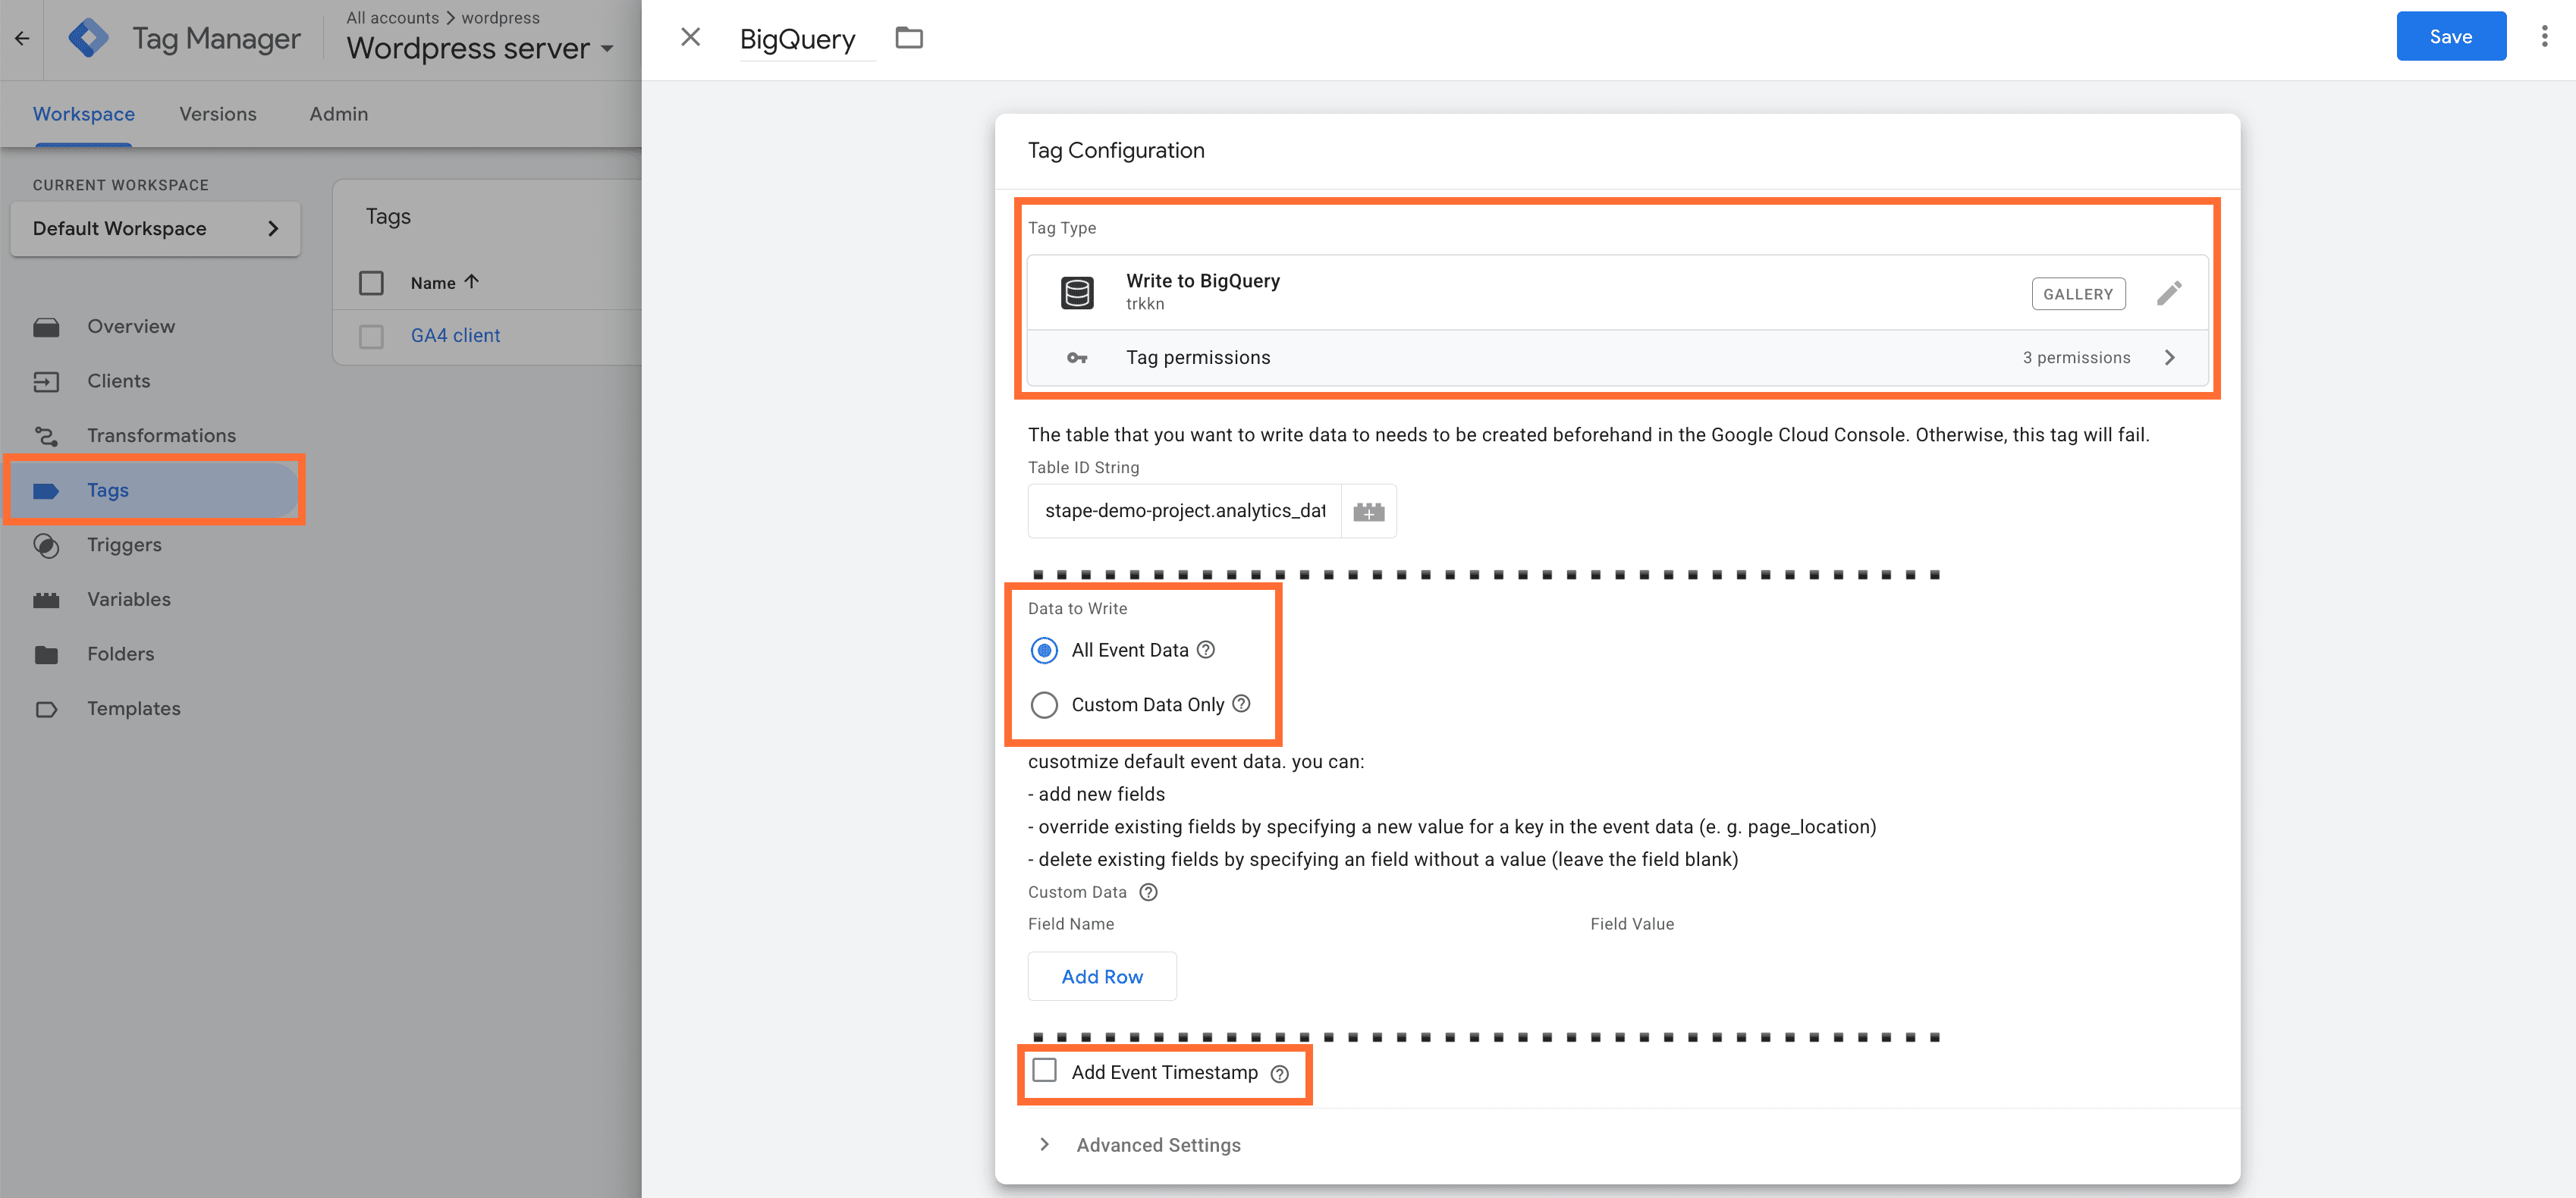
Task: Open the three-dot more actions menu
Action: point(2543,37)
